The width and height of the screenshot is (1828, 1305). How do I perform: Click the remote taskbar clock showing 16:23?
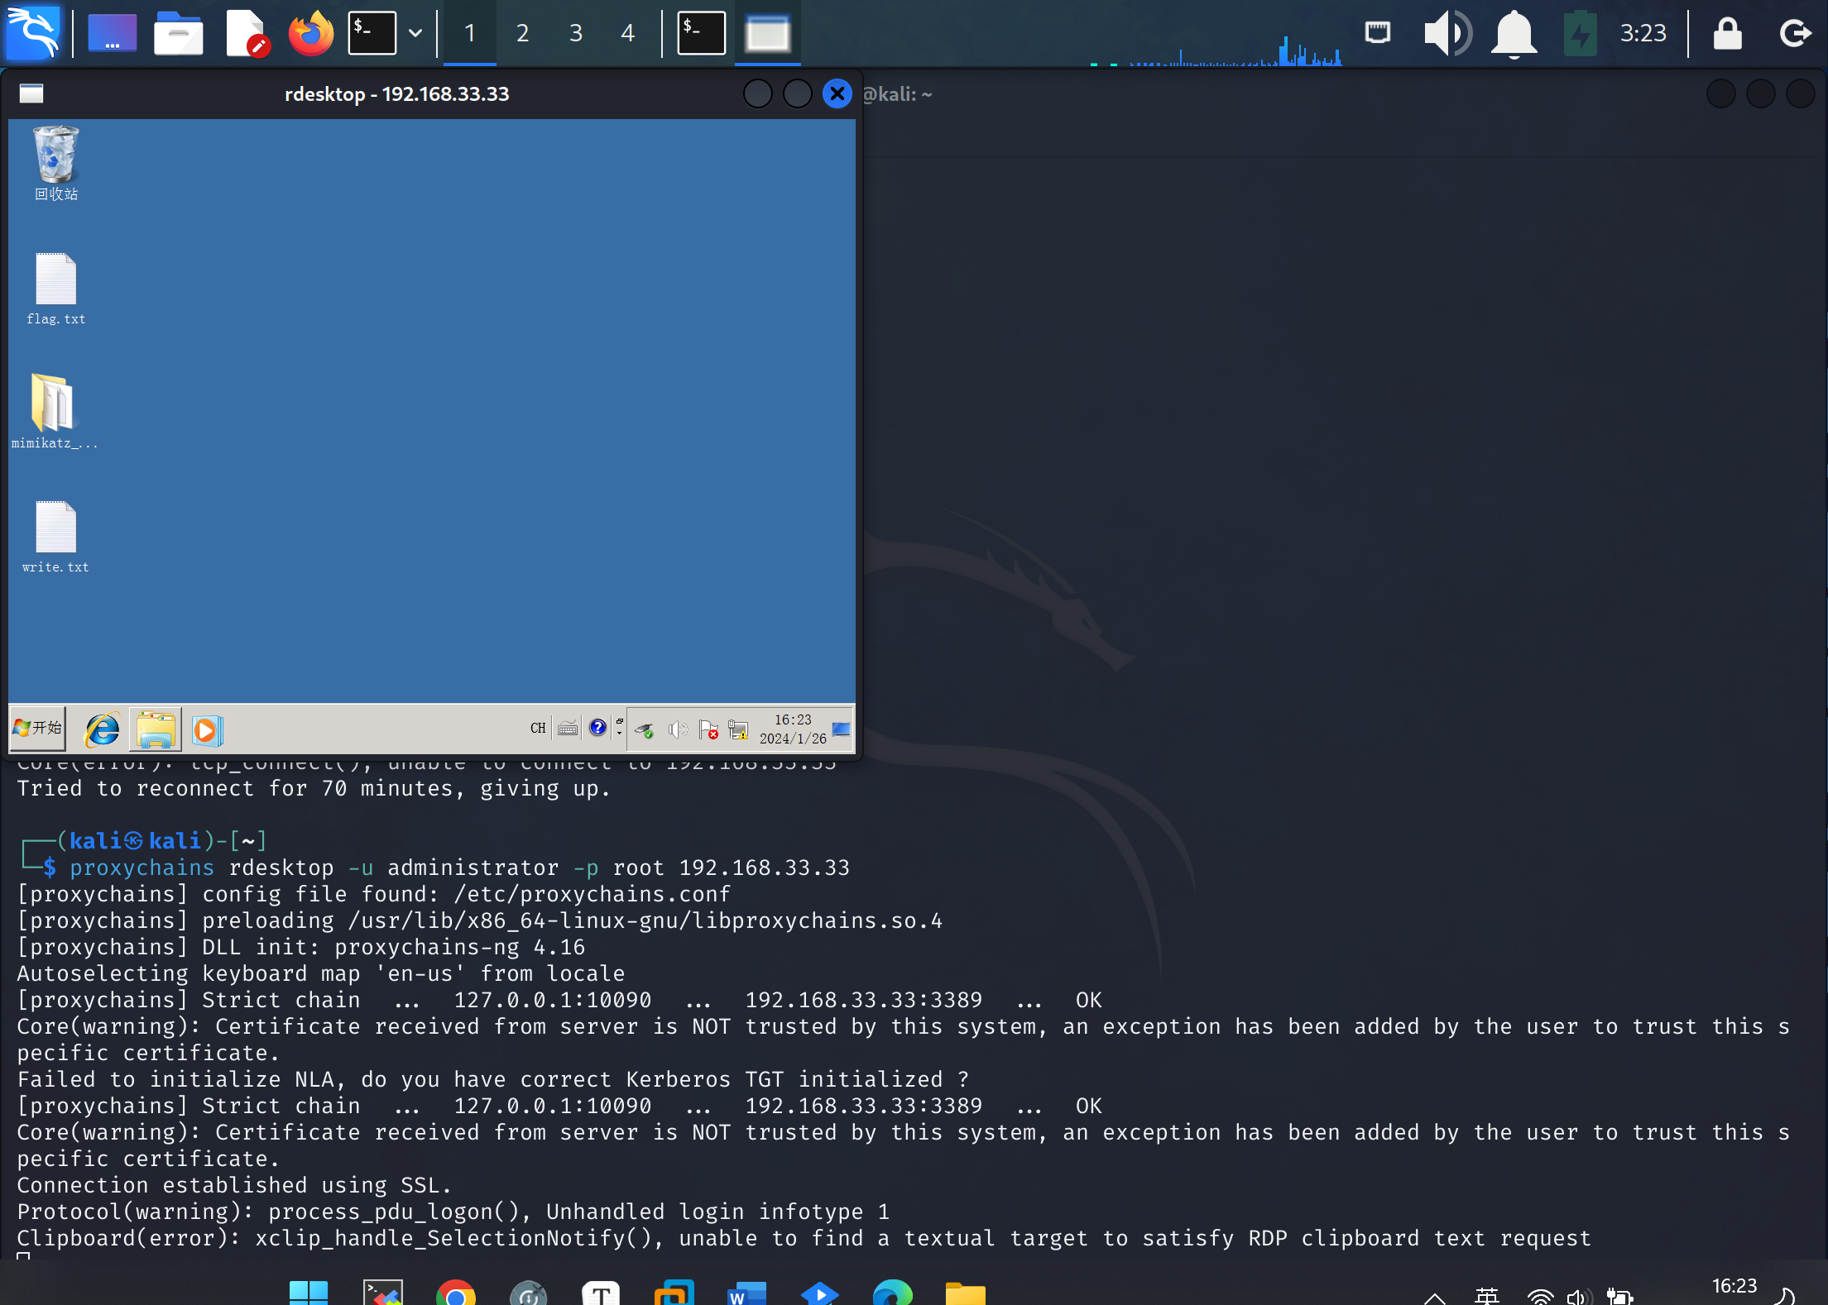[x=792, y=729]
